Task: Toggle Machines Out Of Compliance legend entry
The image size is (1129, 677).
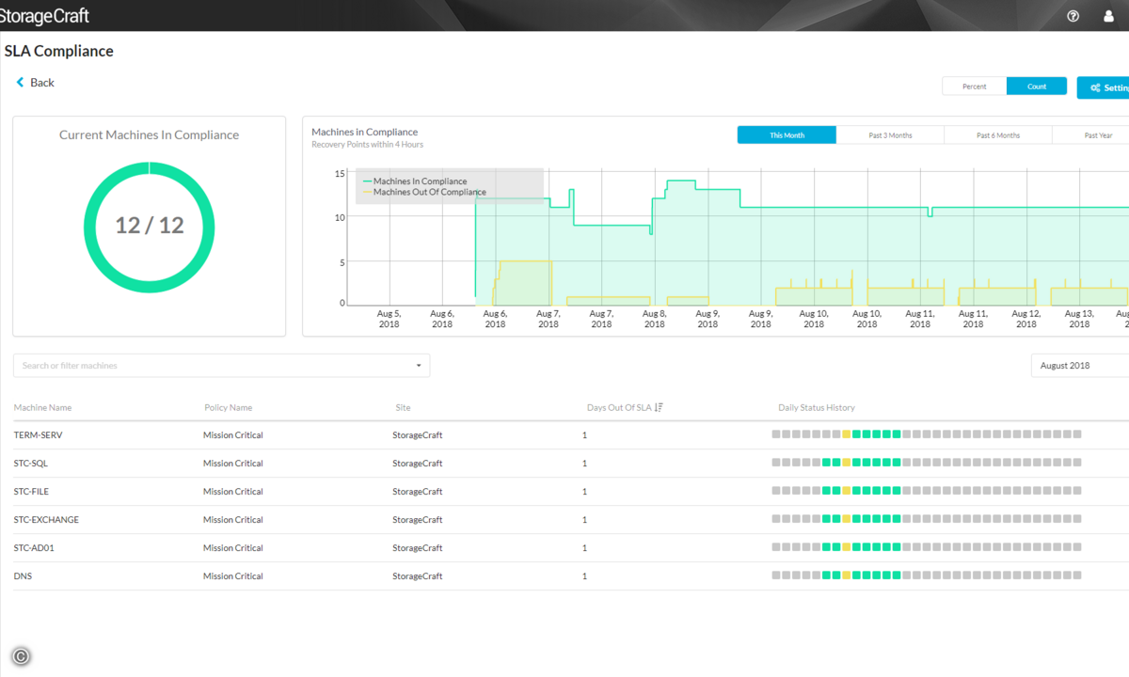Action: (424, 193)
